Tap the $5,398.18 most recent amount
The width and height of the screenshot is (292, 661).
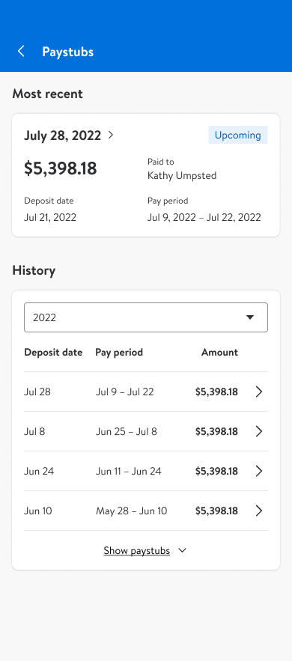click(60, 168)
